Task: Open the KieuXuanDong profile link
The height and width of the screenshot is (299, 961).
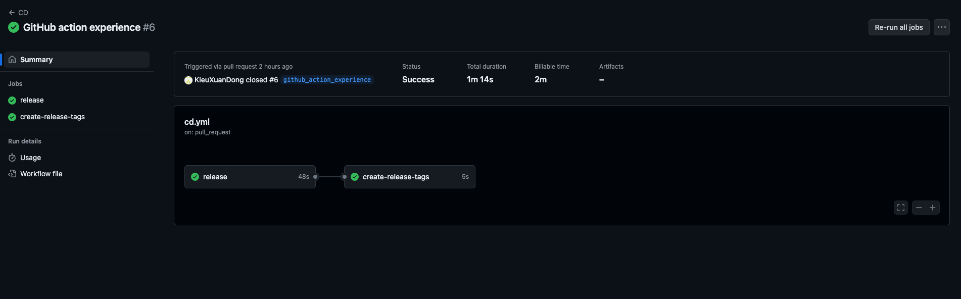Action: 219,80
